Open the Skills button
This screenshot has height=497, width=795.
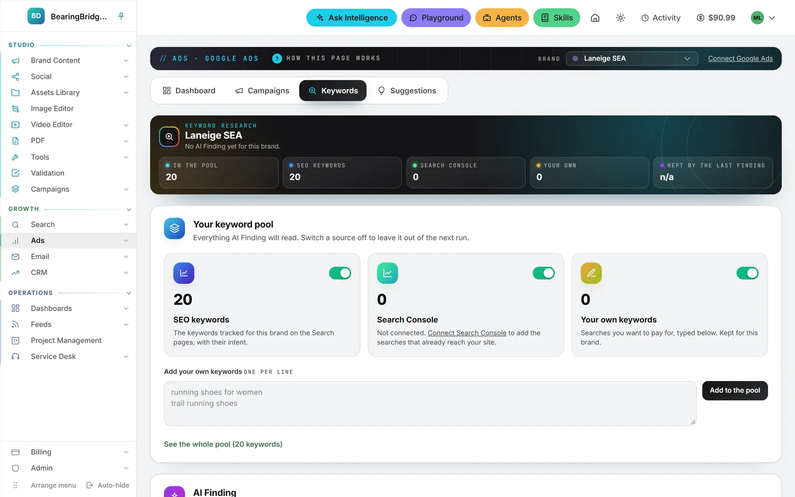point(557,18)
